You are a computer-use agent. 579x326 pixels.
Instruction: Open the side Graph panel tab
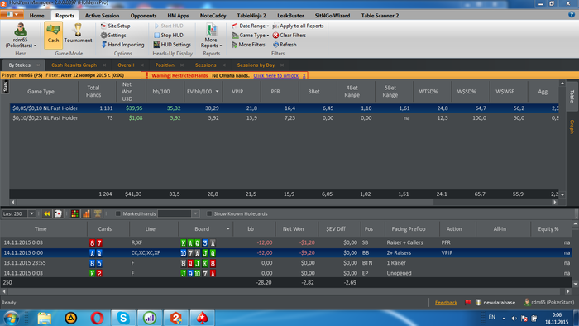coord(572,127)
